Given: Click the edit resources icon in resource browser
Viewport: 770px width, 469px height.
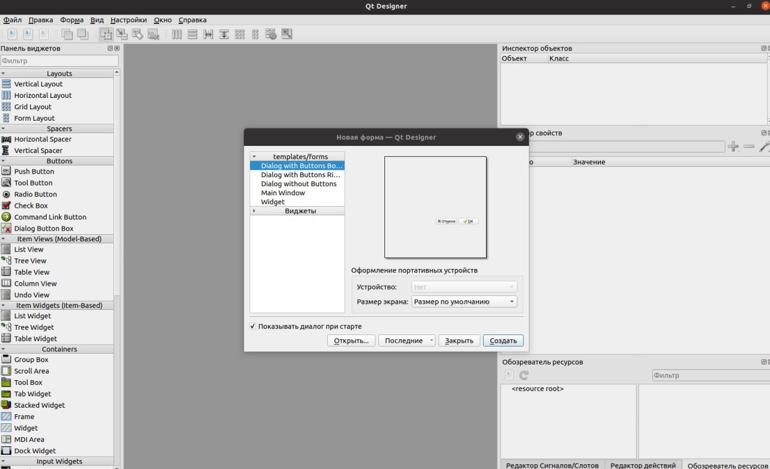Looking at the screenshot, I should coord(510,375).
